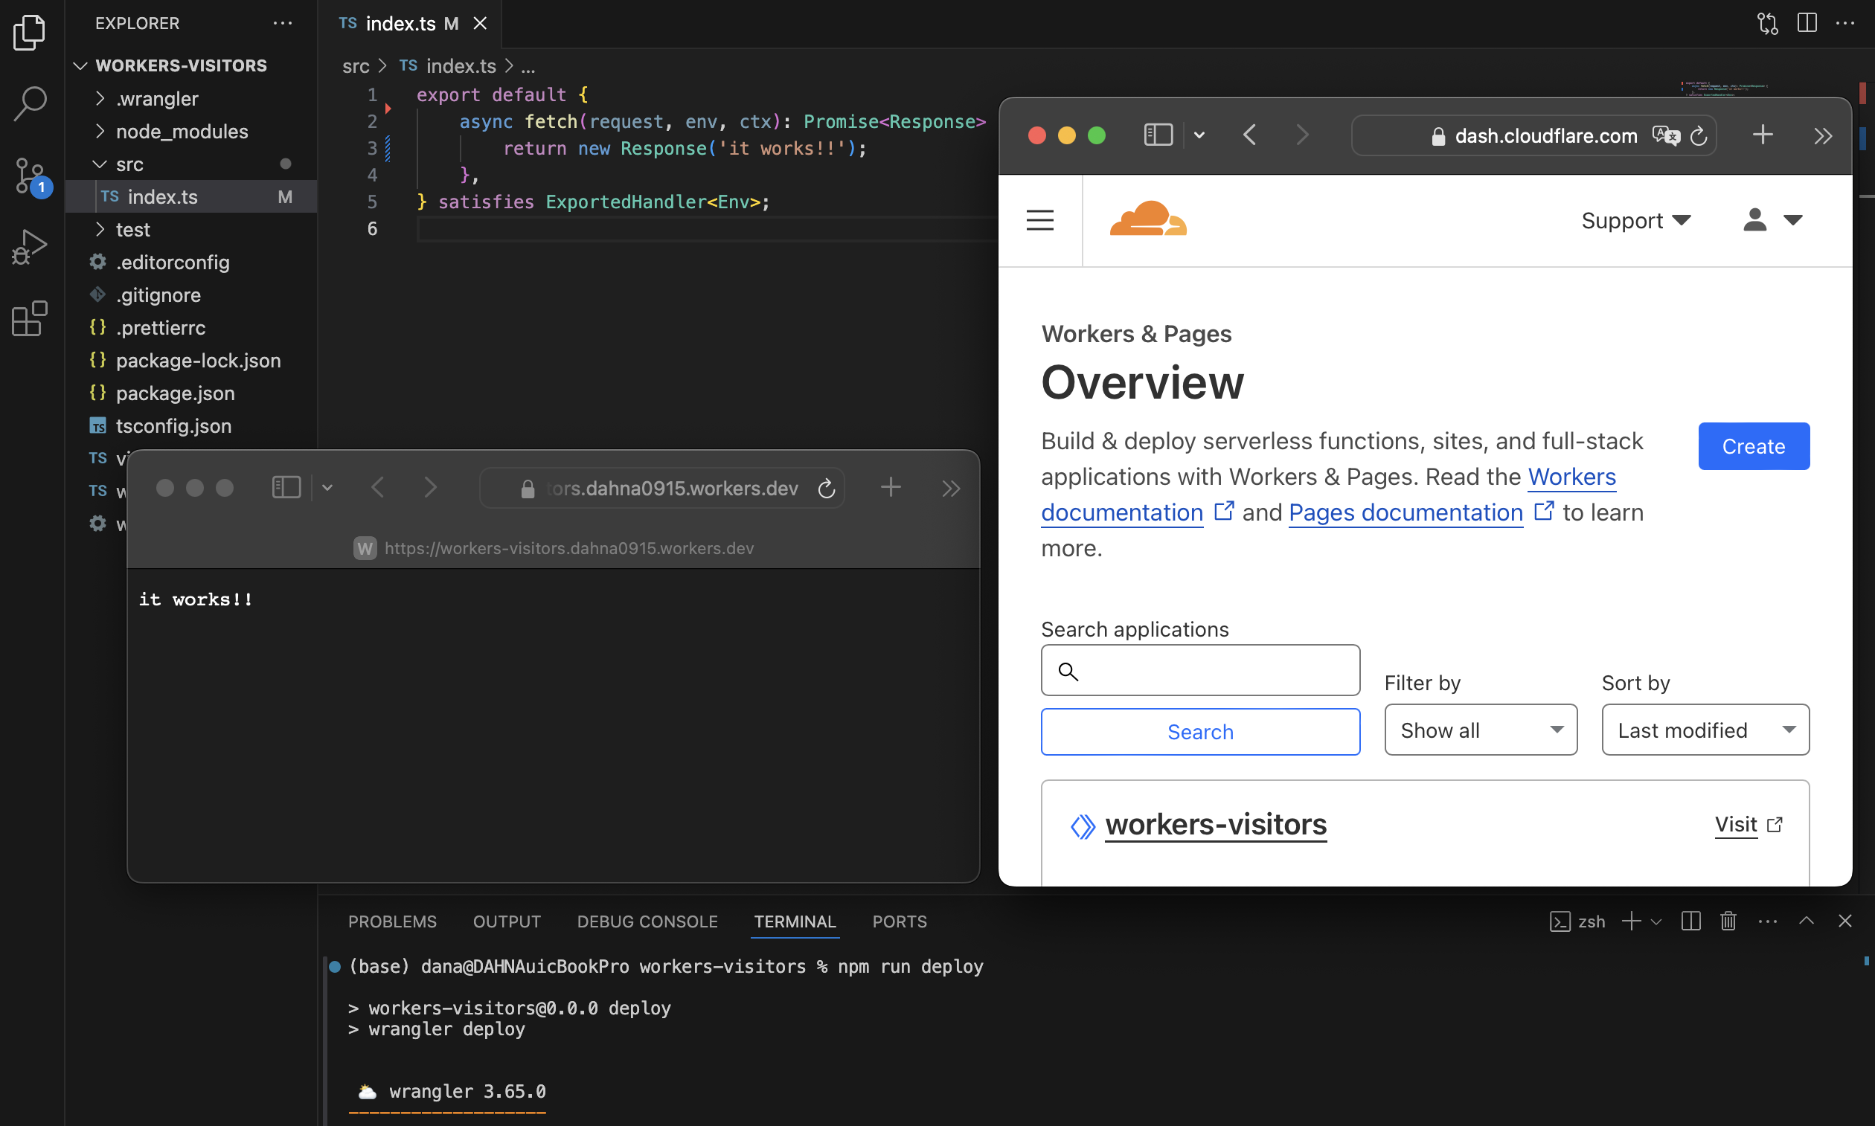The width and height of the screenshot is (1875, 1126).
Task: Create a new terminal with plus icon
Action: [1630, 921]
